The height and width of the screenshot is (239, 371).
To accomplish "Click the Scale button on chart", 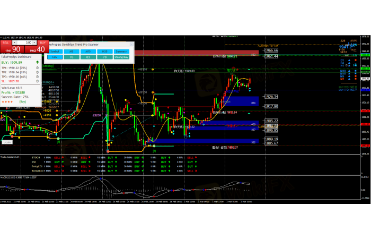I will click(x=7, y=142).
